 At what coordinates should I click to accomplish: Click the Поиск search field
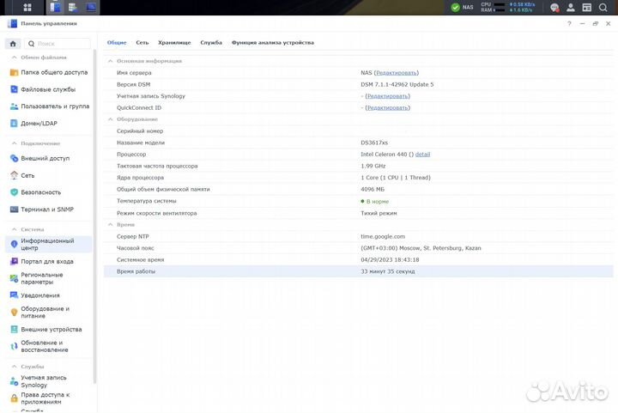point(60,43)
